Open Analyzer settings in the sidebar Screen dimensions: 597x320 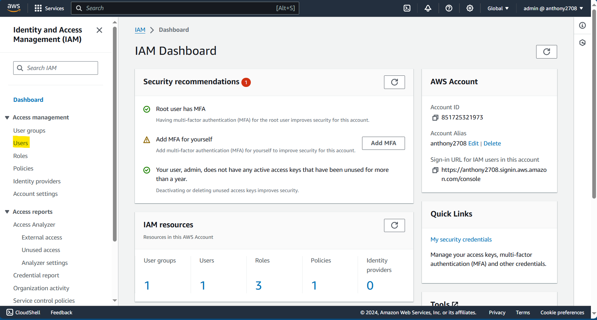(x=45, y=263)
